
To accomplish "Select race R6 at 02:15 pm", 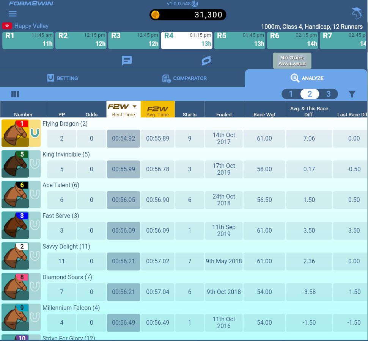I will (x=293, y=40).
